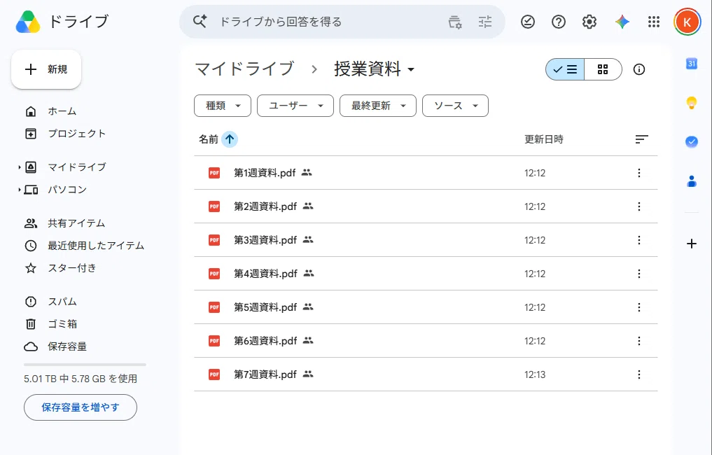
Task: Open the ユーザー filter dropdown
Action: pyautogui.click(x=295, y=106)
